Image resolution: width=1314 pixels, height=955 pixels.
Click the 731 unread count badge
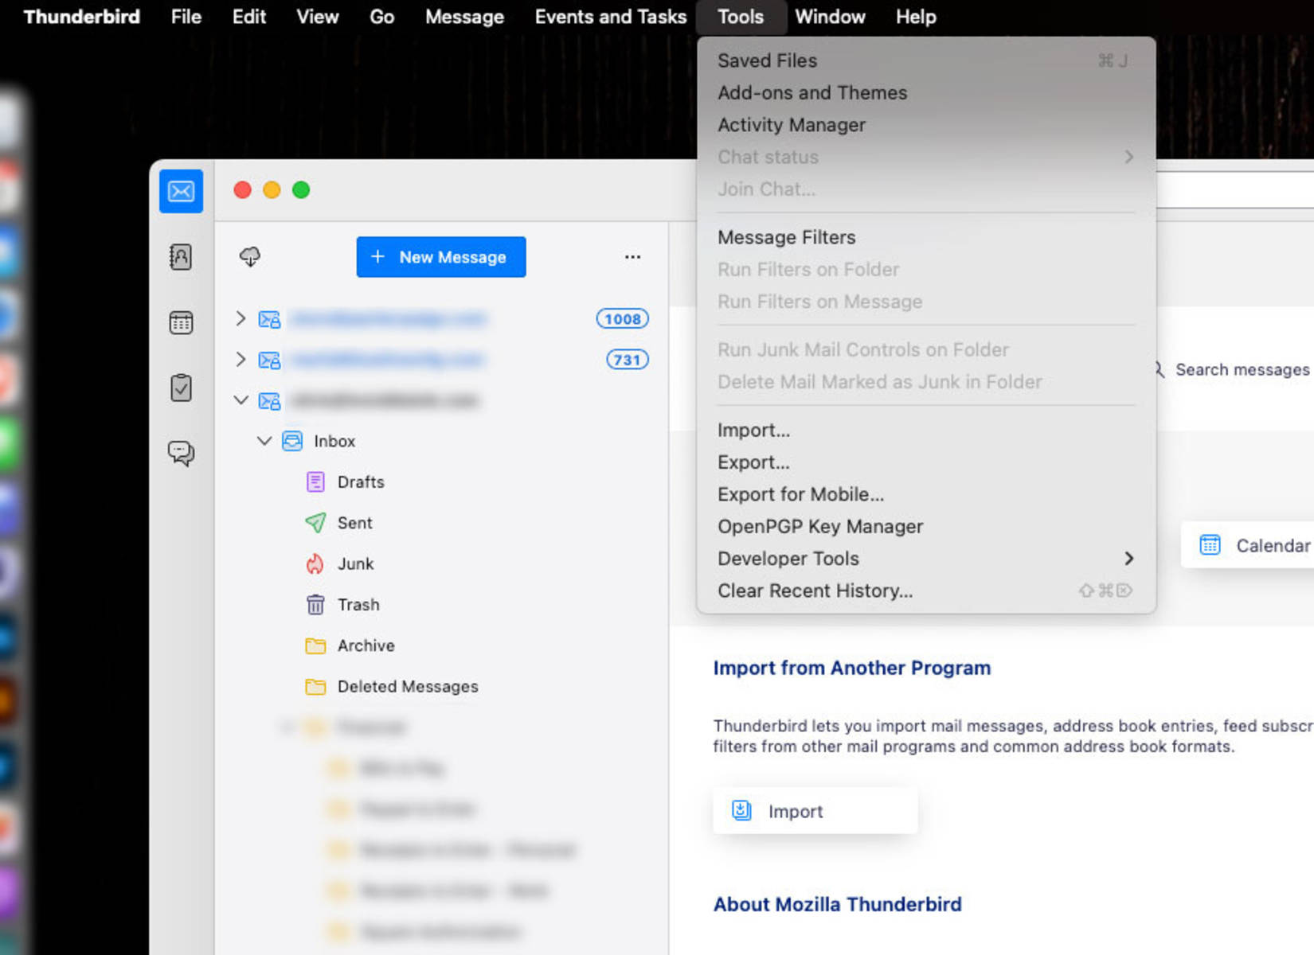pos(628,360)
